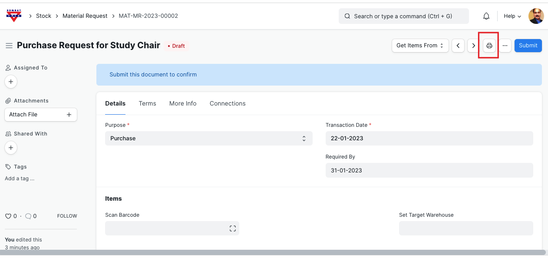Image resolution: width=548 pixels, height=258 pixels.
Task: Open the notifications bell
Action: (x=486, y=16)
